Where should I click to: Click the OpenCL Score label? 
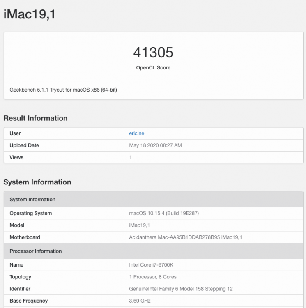click(x=153, y=68)
